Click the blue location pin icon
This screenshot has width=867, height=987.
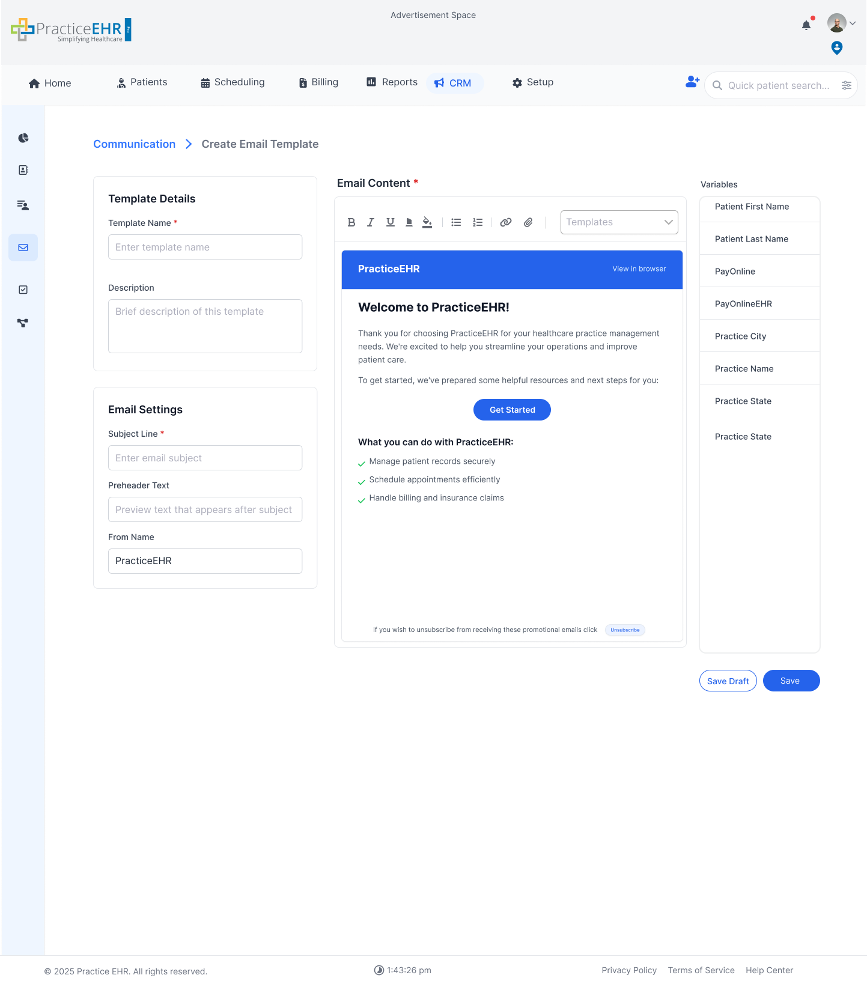pyautogui.click(x=836, y=47)
